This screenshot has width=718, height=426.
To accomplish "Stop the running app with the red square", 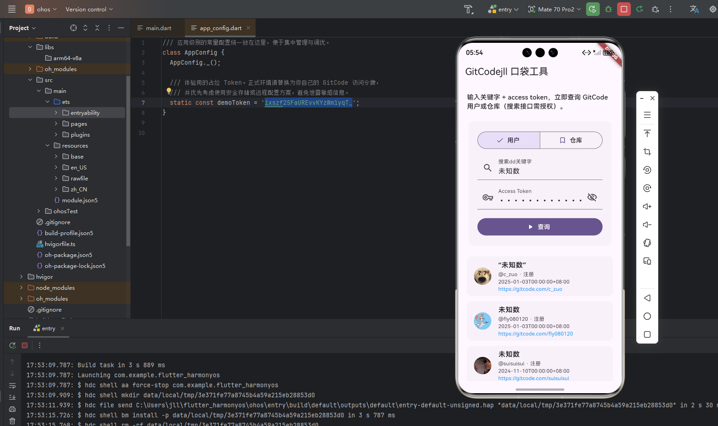I will pyautogui.click(x=624, y=9).
